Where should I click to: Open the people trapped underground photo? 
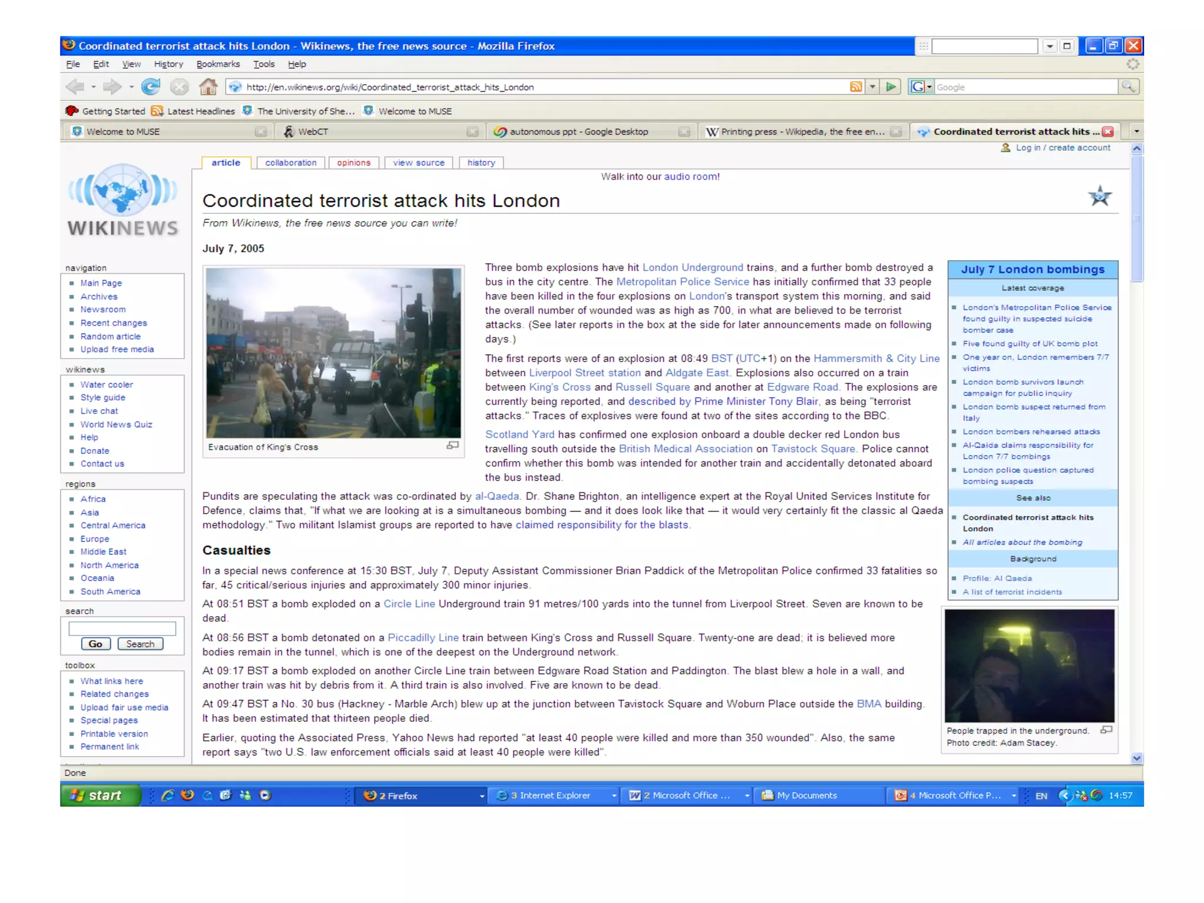pyautogui.click(x=1029, y=665)
